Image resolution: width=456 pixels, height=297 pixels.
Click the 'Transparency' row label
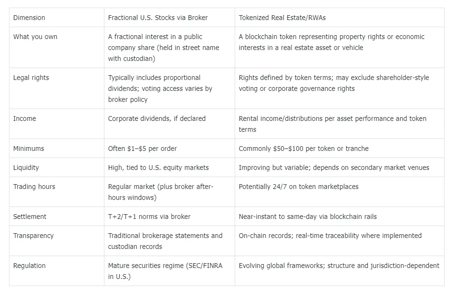(x=33, y=236)
